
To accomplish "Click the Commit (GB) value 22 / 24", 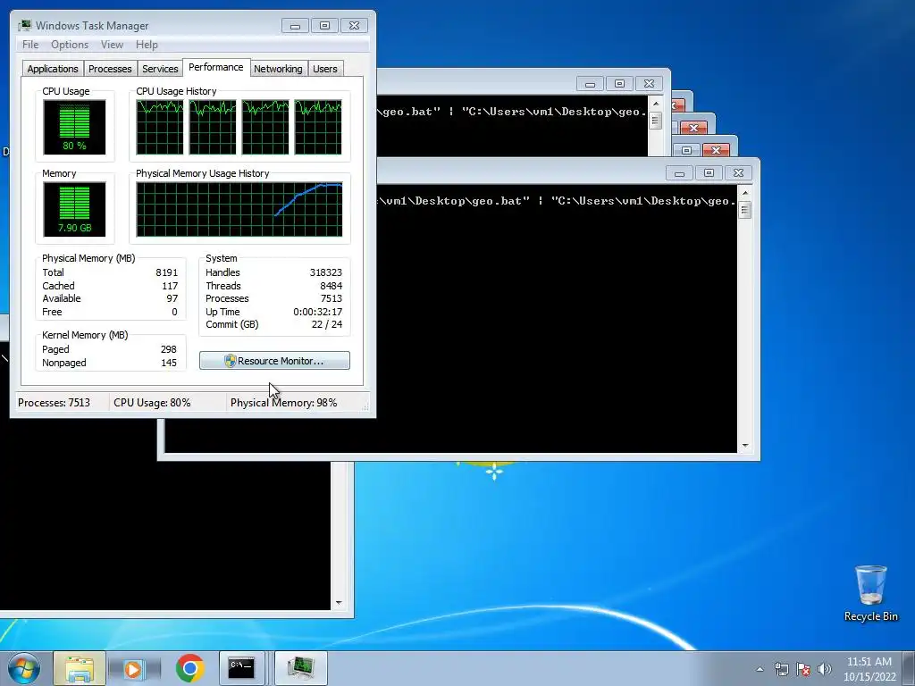I will [x=327, y=324].
